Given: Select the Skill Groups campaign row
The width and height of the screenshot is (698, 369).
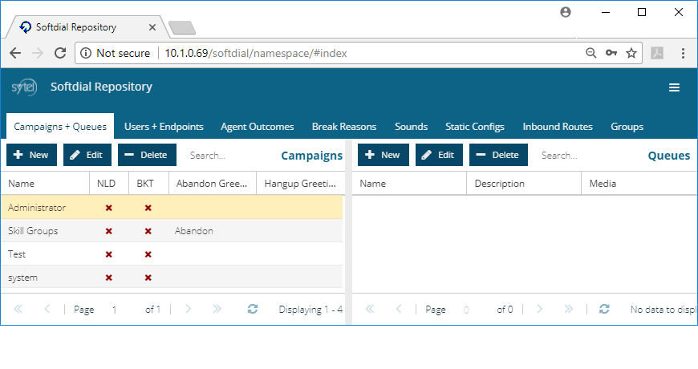Looking at the screenshot, I should coord(172,230).
